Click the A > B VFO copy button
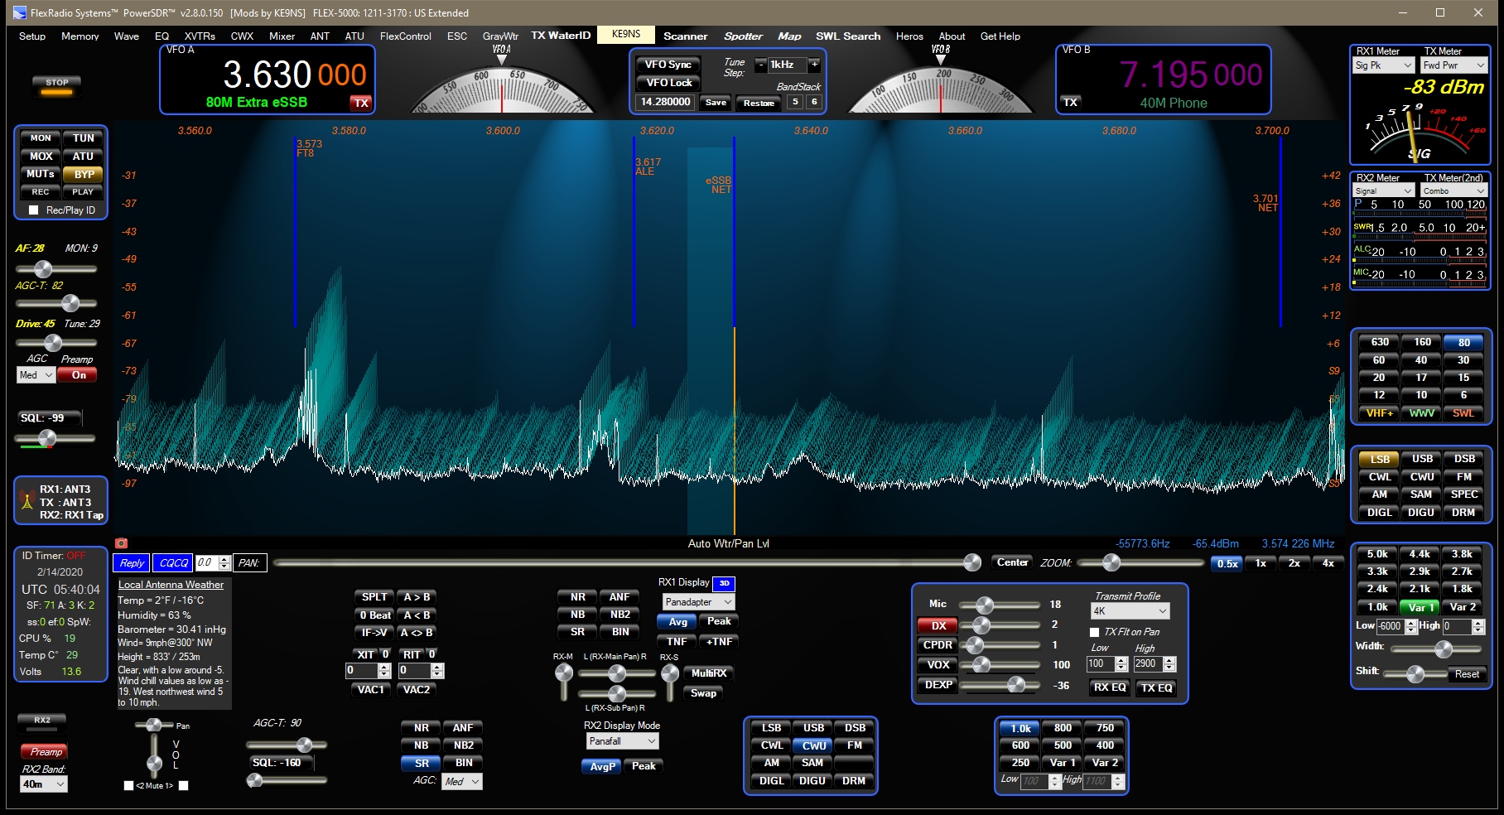1504x815 pixels. coord(417,597)
